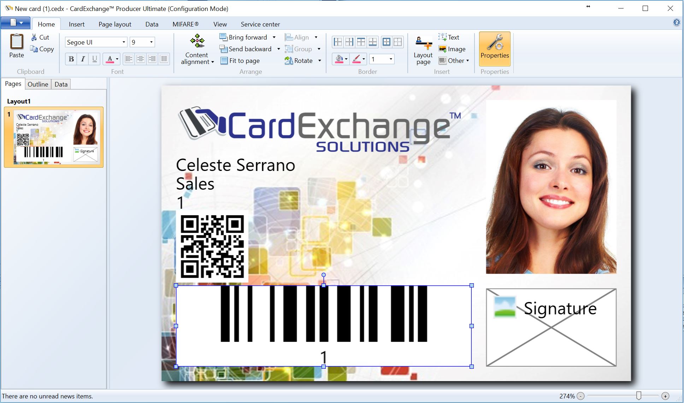Click the Fit to page icon
Image resolution: width=684 pixels, height=403 pixels.
pos(224,61)
